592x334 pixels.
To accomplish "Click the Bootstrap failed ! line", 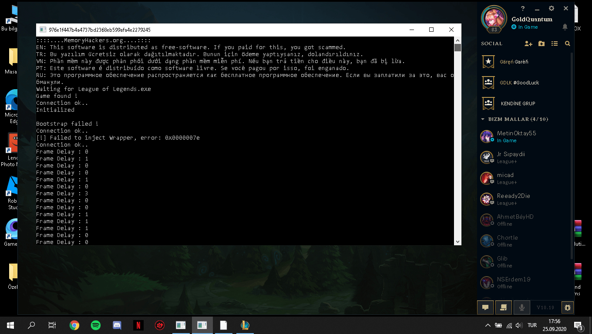I will (67, 124).
